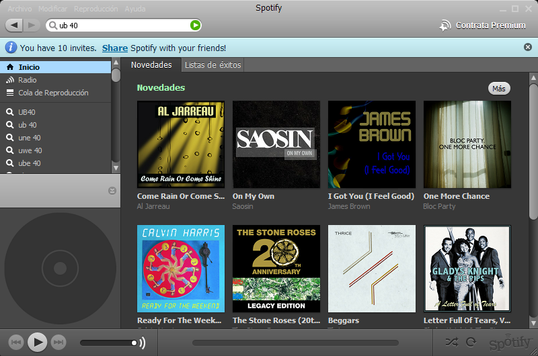Skip to next track button
Screen dimensions: 538x356
[59, 343]
